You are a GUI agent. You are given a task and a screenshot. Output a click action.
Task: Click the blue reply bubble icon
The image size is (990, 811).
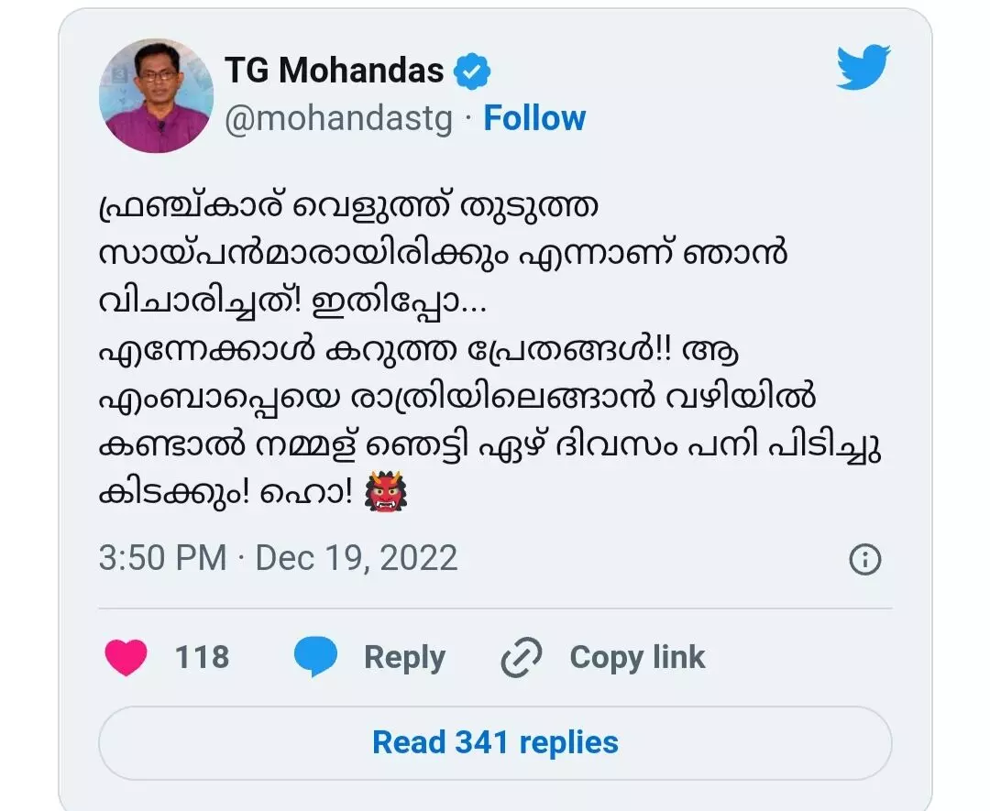click(315, 657)
